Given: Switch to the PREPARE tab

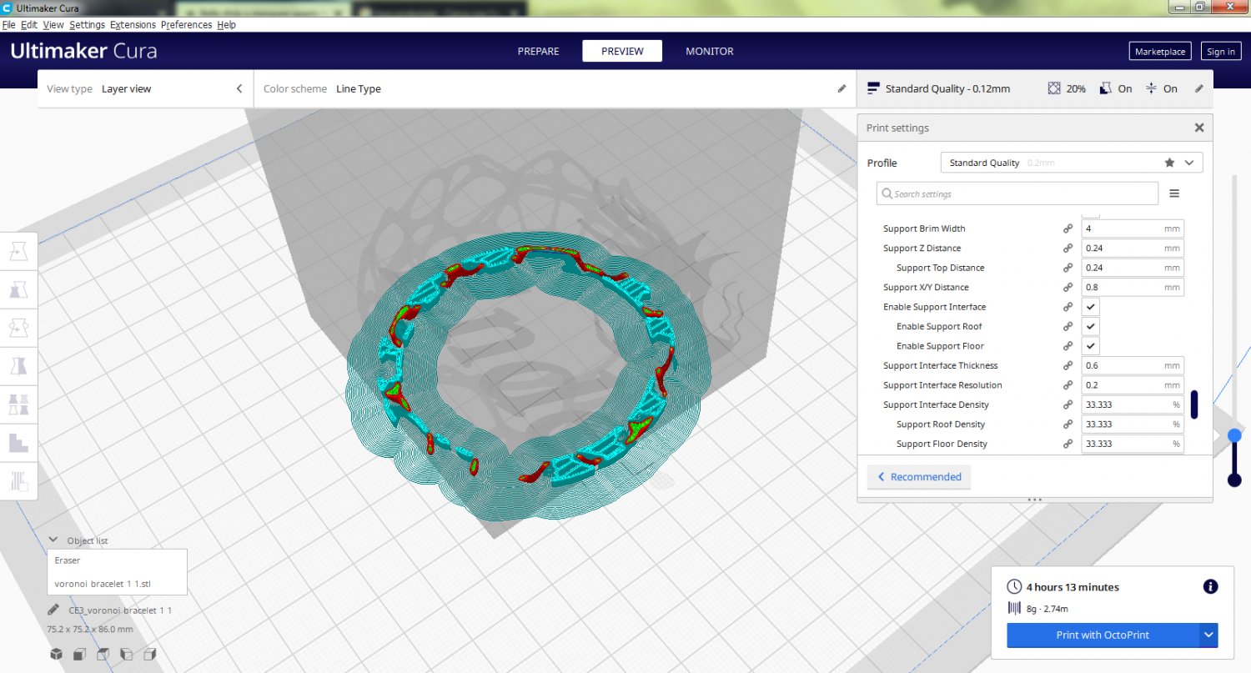Looking at the screenshot, I should 538,51.
